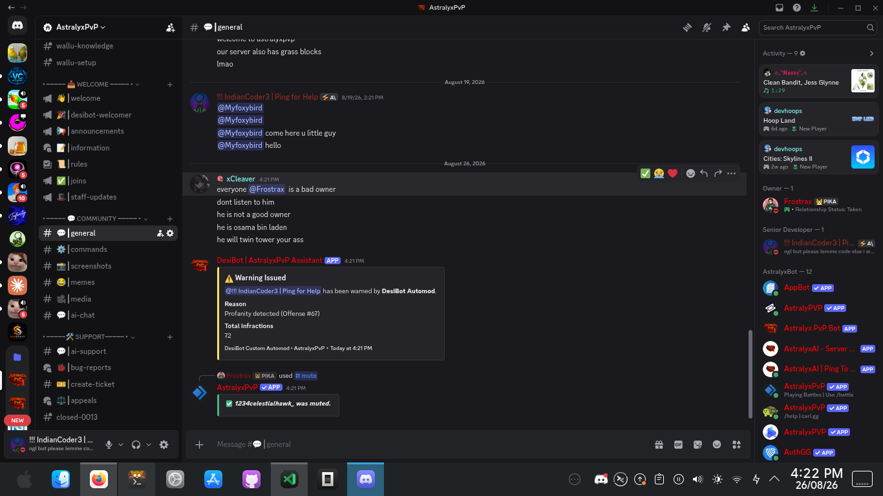883x496 pixels.
Task: Open the Discord inbox icon
Action: coord(780,8)
